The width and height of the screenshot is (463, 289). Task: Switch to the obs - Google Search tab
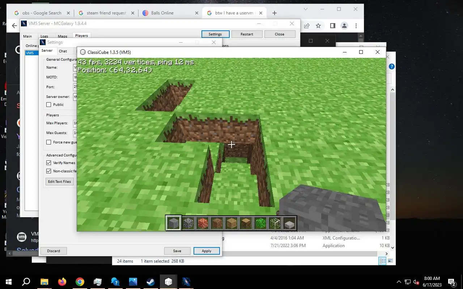(x=42, y=13)
